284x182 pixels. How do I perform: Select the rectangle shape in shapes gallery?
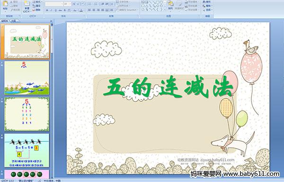pyautogui.click(x=158, y=2)
